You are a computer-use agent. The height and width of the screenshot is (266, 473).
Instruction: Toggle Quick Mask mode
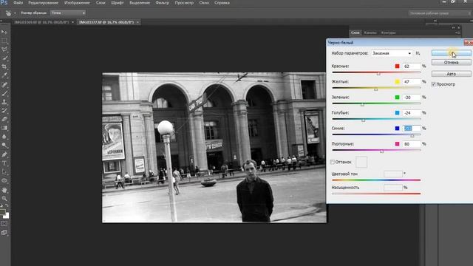(4, 224)
